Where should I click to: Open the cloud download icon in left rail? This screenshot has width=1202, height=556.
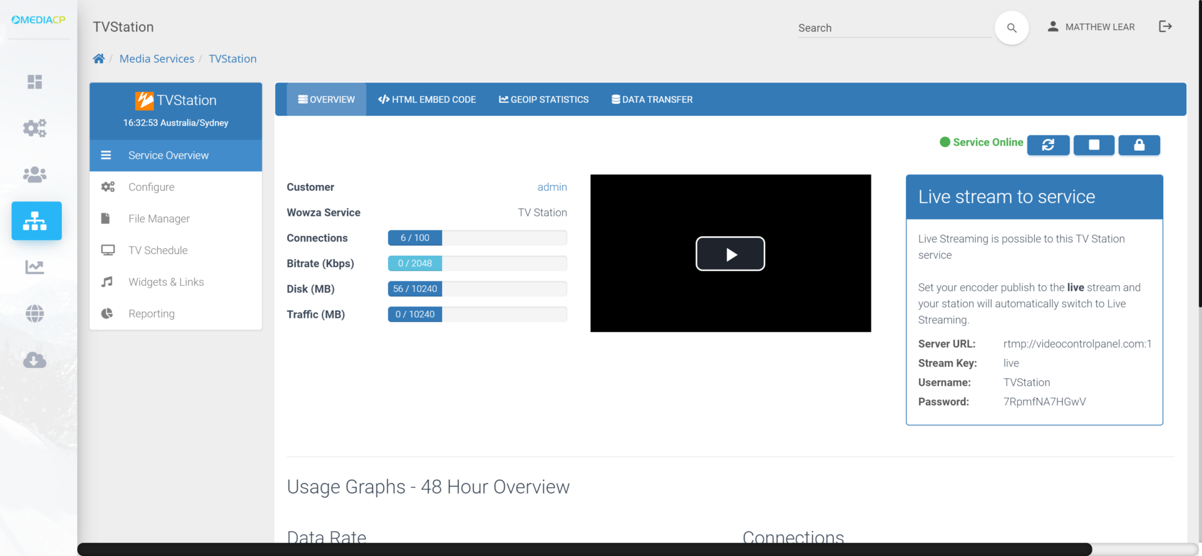pyautogui.click(x=34, y=360)
